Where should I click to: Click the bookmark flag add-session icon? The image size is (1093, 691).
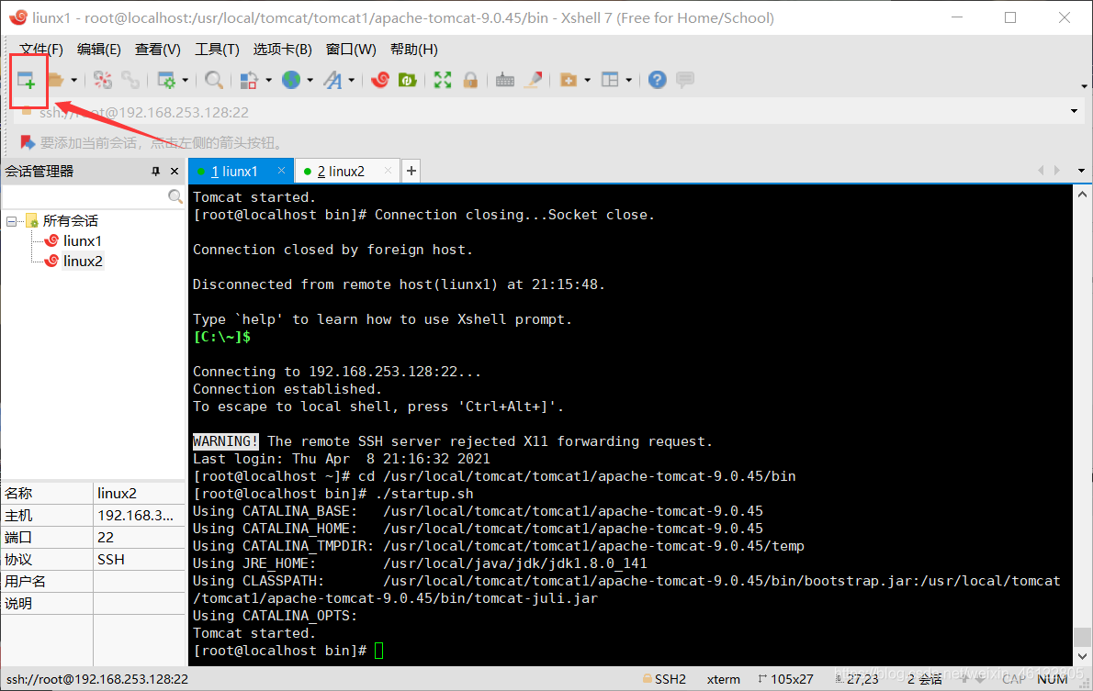[x=28, y=143]
